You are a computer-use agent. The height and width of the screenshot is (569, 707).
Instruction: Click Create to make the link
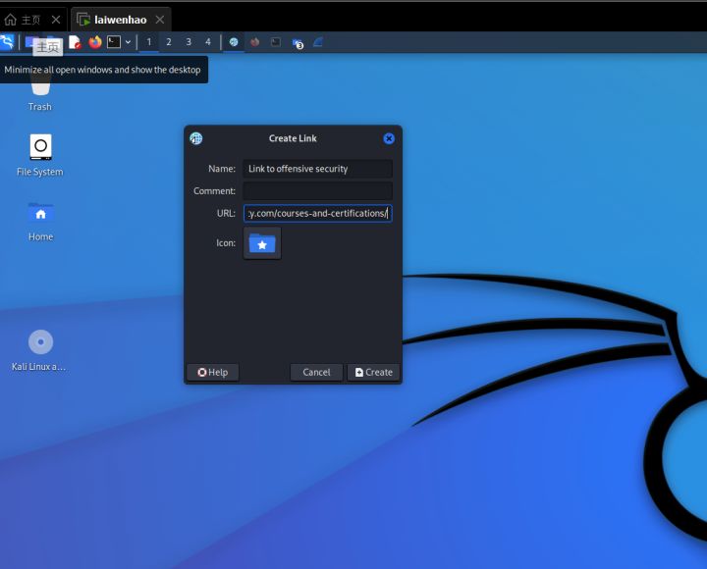(x=373, y=372)
